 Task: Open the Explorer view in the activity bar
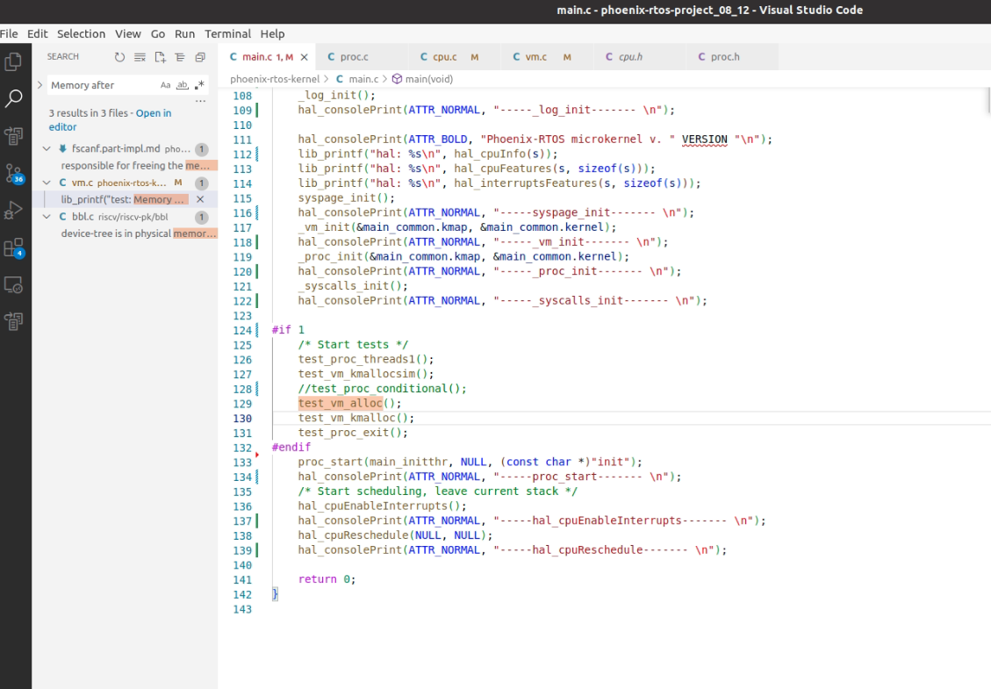pyautogui.click(x=13, y=62)
